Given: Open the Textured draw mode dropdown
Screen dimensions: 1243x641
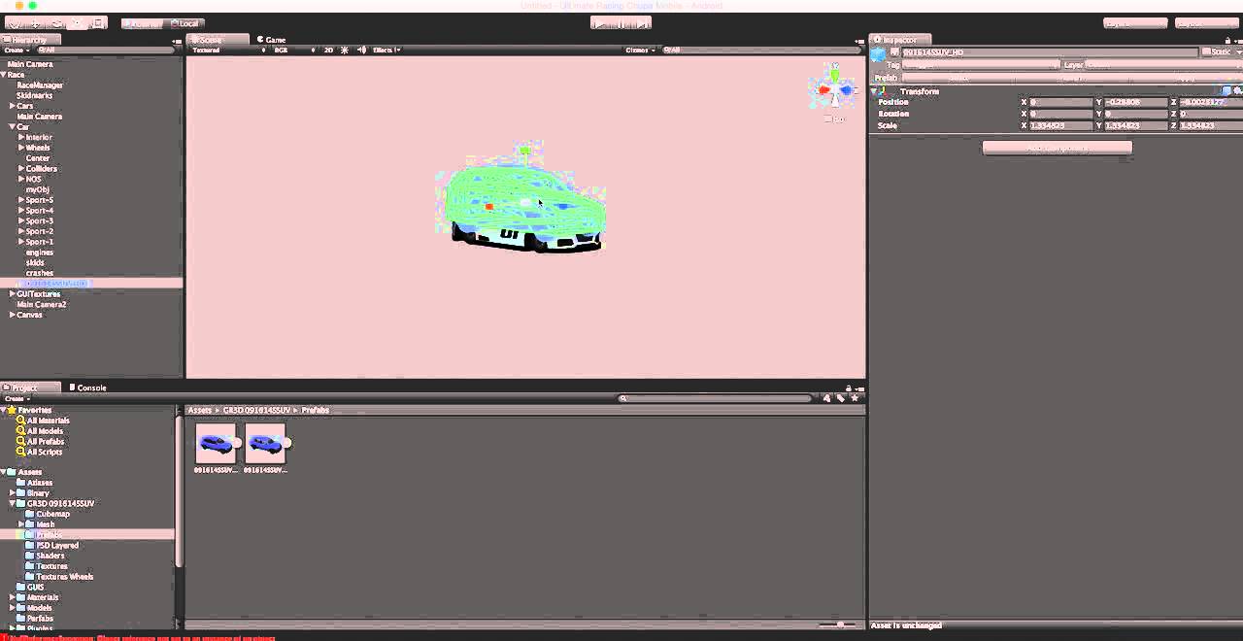Looking at the screenshot, I should click(x=229, y=50).
